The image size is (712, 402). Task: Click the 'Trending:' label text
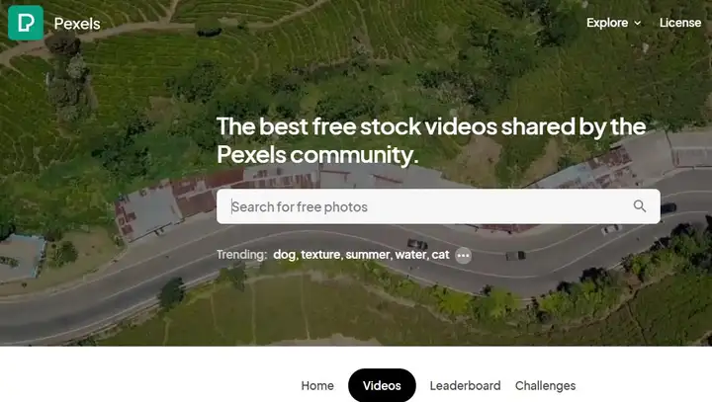click(x=241, y=255)
